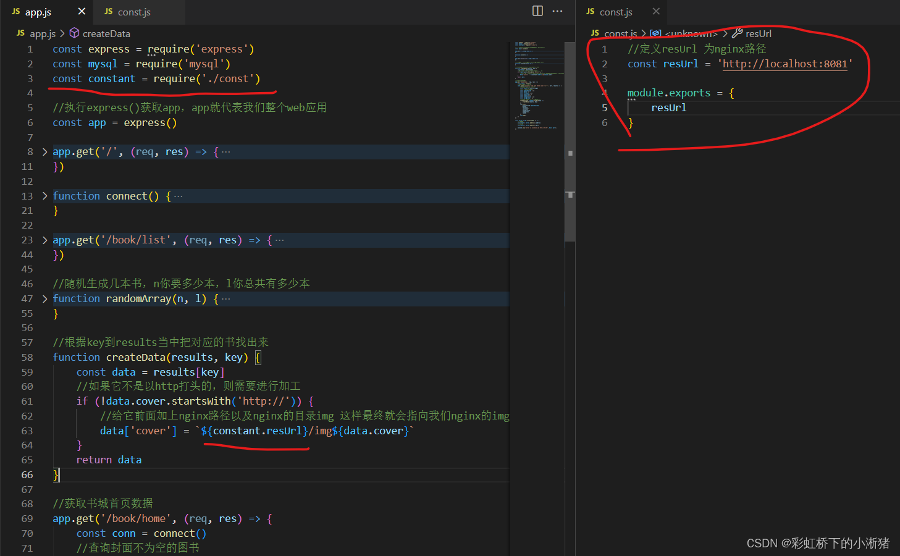Expand the folded randomArray function body

(43, 298)
